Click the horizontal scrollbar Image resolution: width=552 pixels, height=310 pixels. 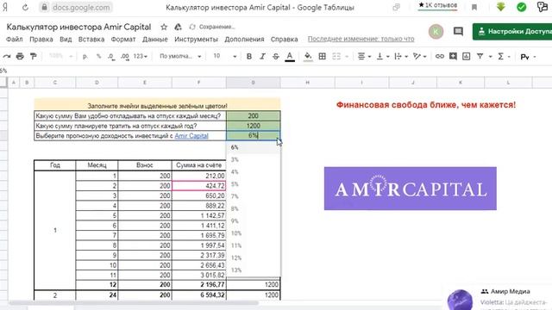point(134,302)
